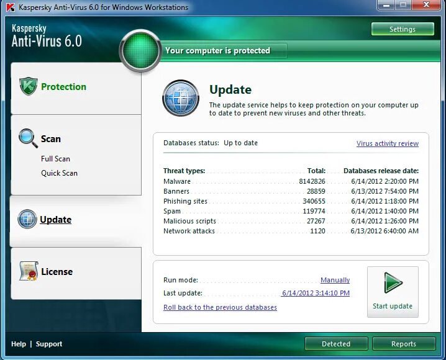Roll back to the previous databases
446x360 pixels.
(x=220, y=307)
